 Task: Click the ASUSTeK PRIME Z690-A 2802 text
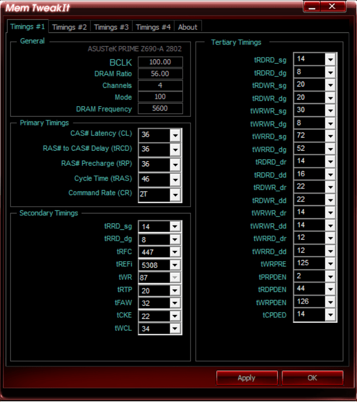[x=135, y=49]
